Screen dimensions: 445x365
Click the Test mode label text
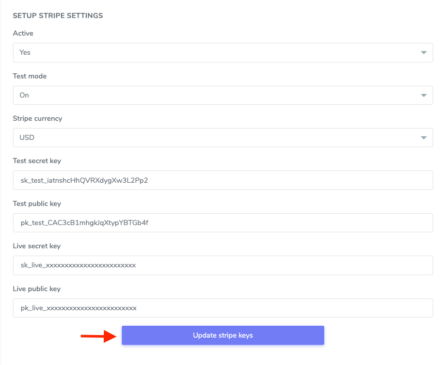tap(29, 76)
